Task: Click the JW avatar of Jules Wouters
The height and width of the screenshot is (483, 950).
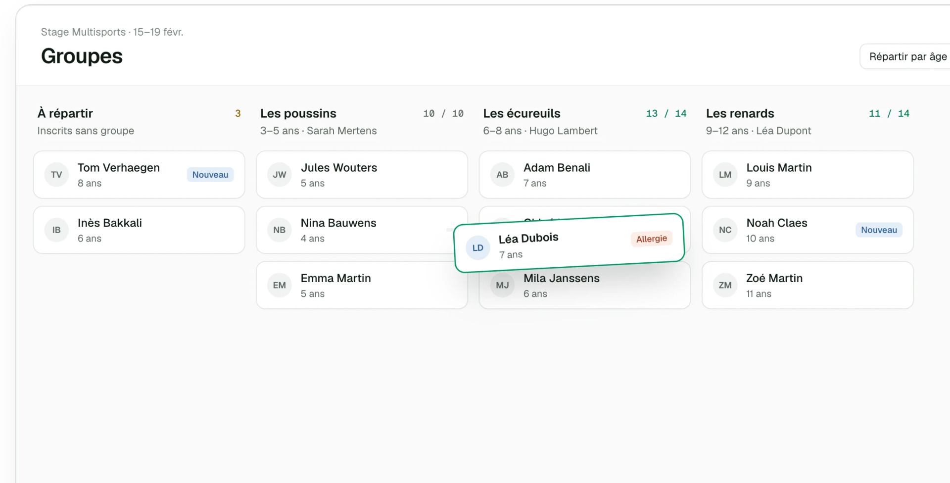Action: pyautogui.click(x=280, y=175)
